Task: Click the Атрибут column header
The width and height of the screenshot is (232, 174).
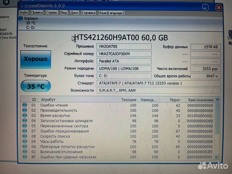Action: pyautogui.click(x=48, y=100)
